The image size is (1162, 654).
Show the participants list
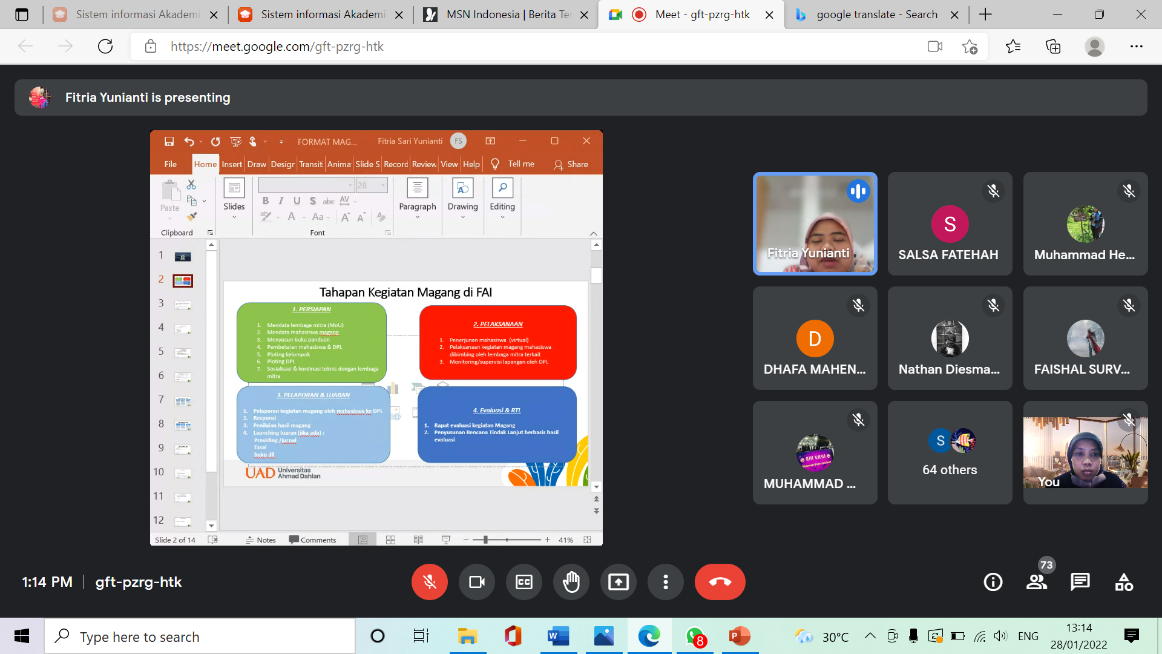click(1037, 582)
